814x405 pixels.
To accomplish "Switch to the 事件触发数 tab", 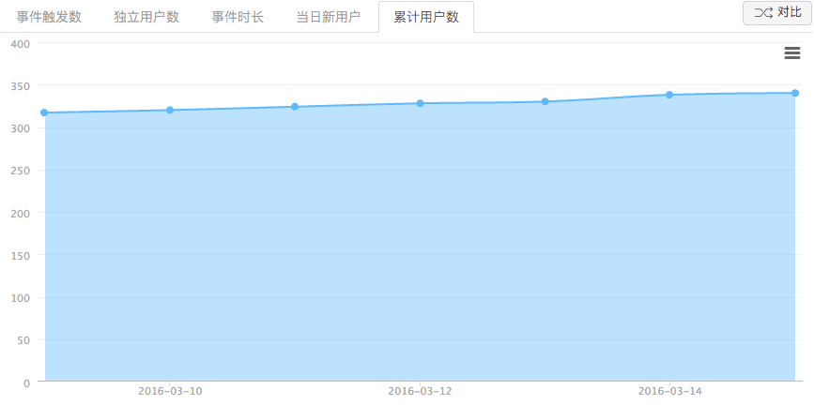I will tap(49, 17).
